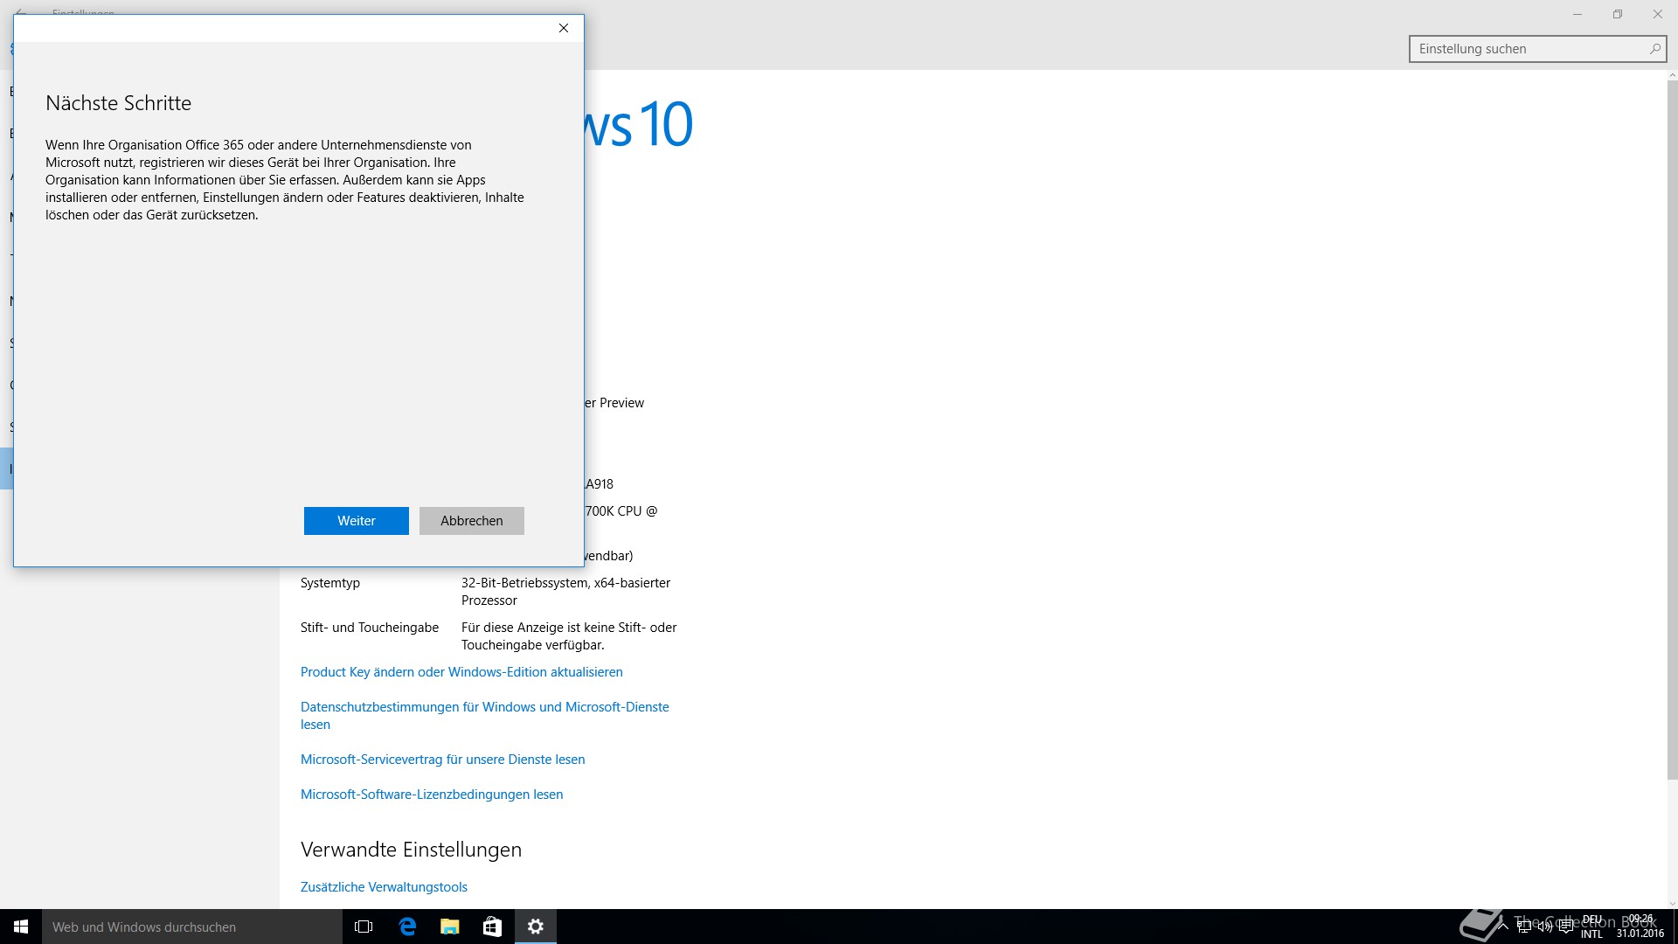Screen dimensions: 1678x944
Task: Open the clock showing 31.01.2016
Action: (x=1640, y=927)
